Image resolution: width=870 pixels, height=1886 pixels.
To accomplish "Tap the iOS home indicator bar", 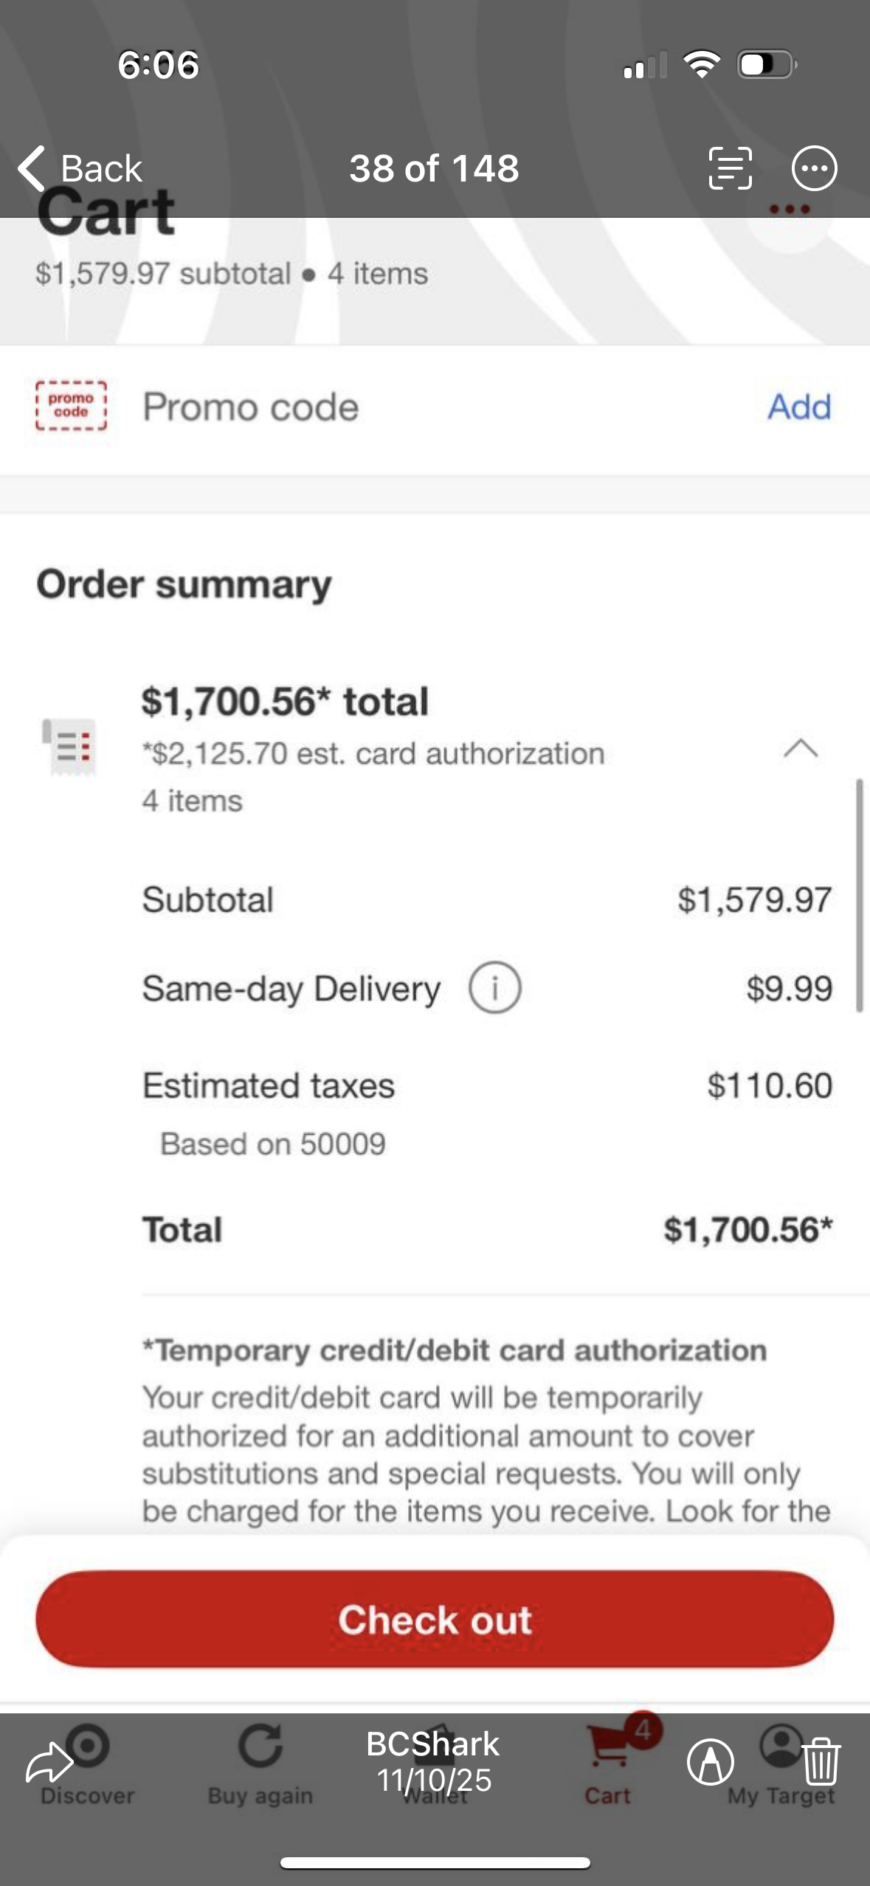I will tap(435, 1863).
